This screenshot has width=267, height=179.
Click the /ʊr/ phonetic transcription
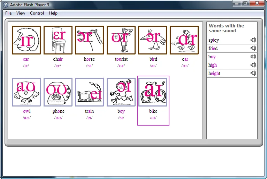click(x=121, y=66)
